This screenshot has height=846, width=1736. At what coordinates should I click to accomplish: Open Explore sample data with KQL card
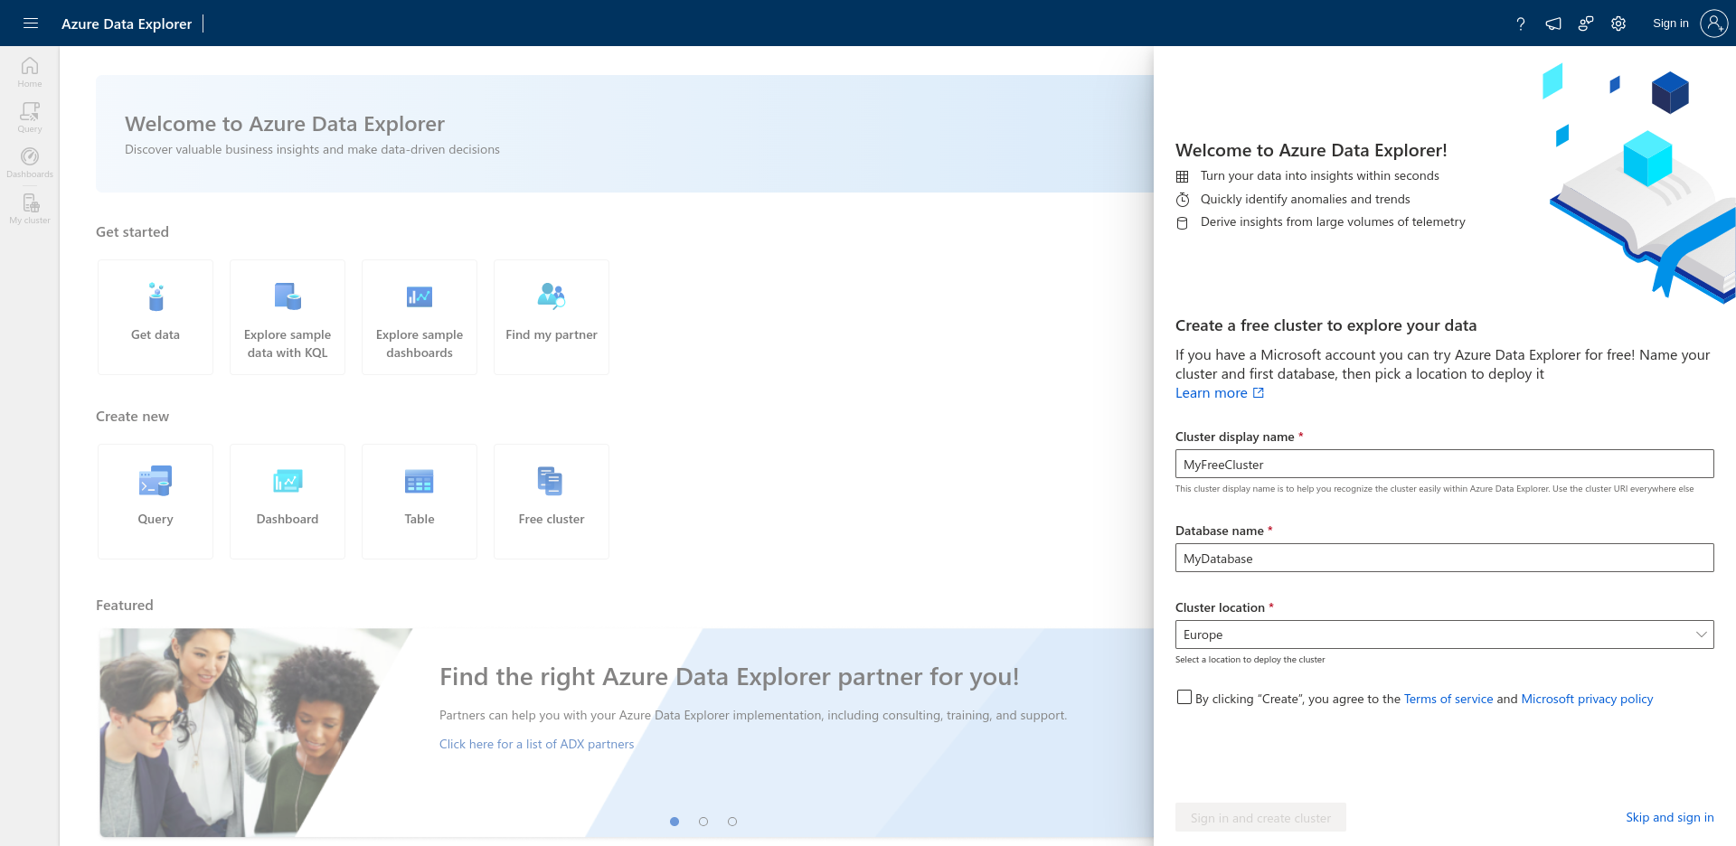coord(288,317)
